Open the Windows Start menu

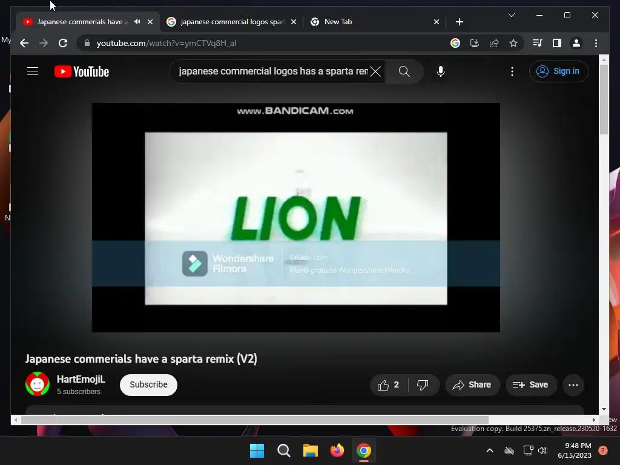tap(257, 450)
